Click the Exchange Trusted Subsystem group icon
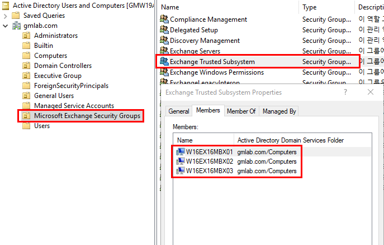 point(164,61)
